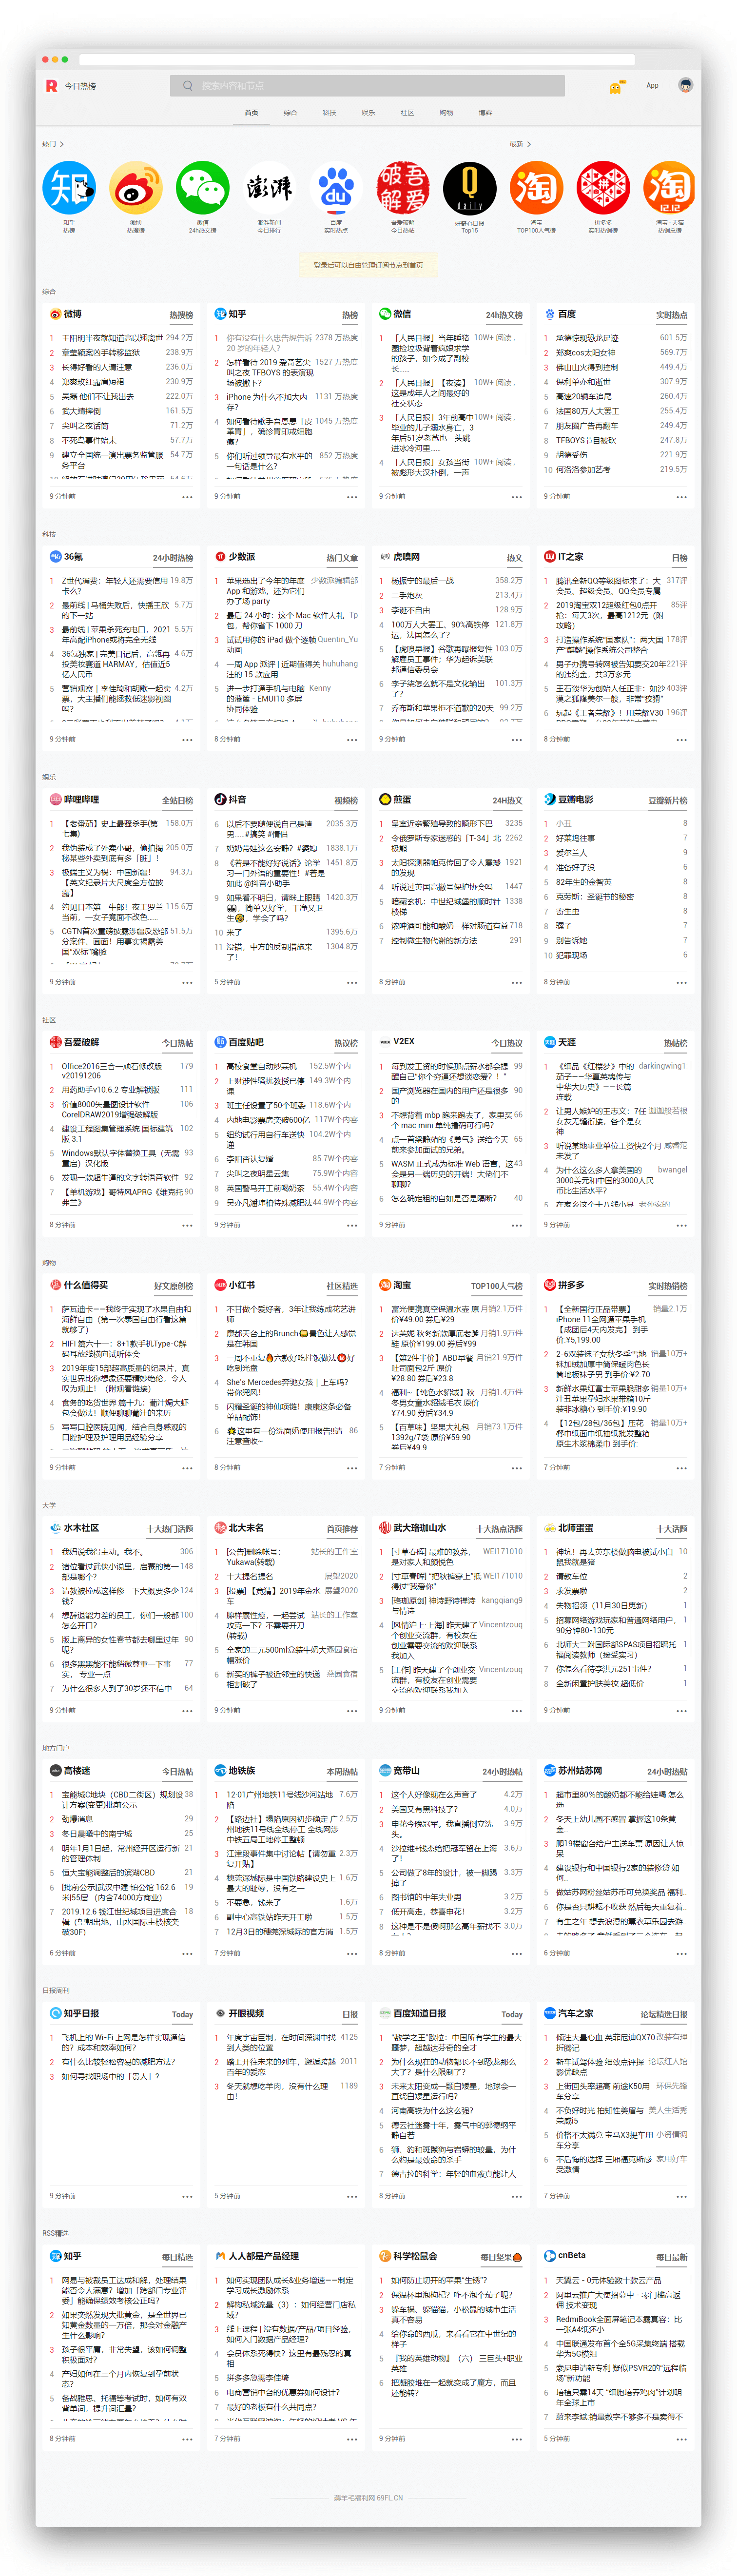Focus the 搜索内容和节点 search field
This screenshot has height=2576, width=737.
[x=367, y=86]
